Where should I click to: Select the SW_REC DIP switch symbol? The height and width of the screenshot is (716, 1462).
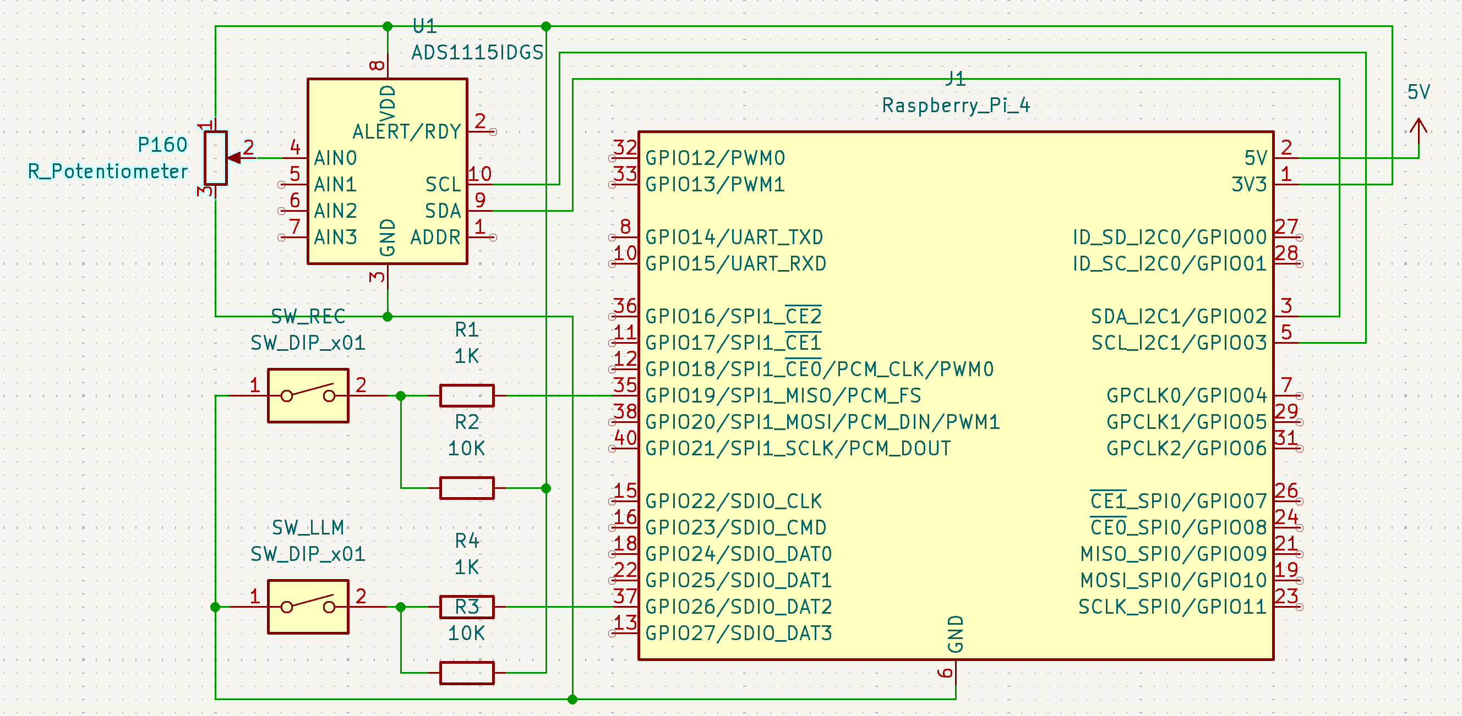pyautogui.click(x=308, y=396)
